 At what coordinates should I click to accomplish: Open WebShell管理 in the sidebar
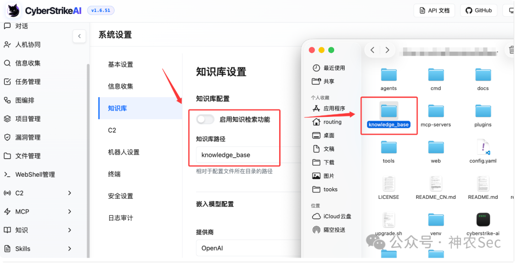click(29, 174)
